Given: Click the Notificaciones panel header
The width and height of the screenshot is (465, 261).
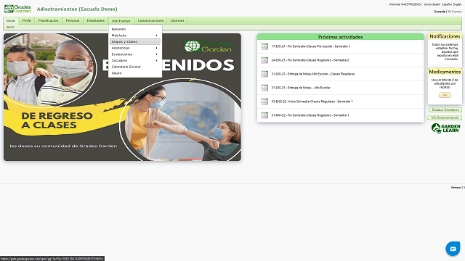Looking at the screenshot, I should [x=445, y=36].
